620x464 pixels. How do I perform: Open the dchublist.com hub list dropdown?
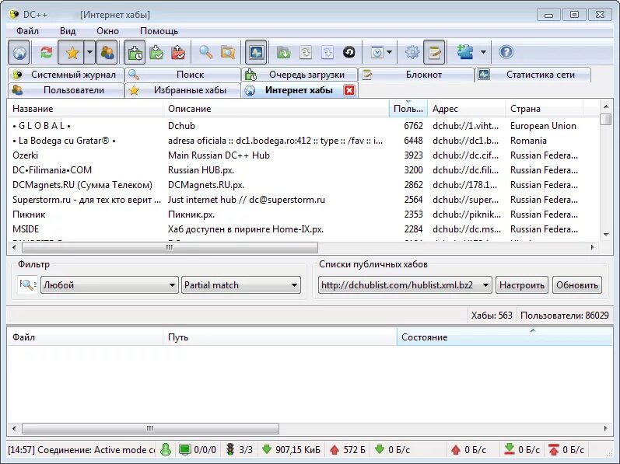[405, 284]
